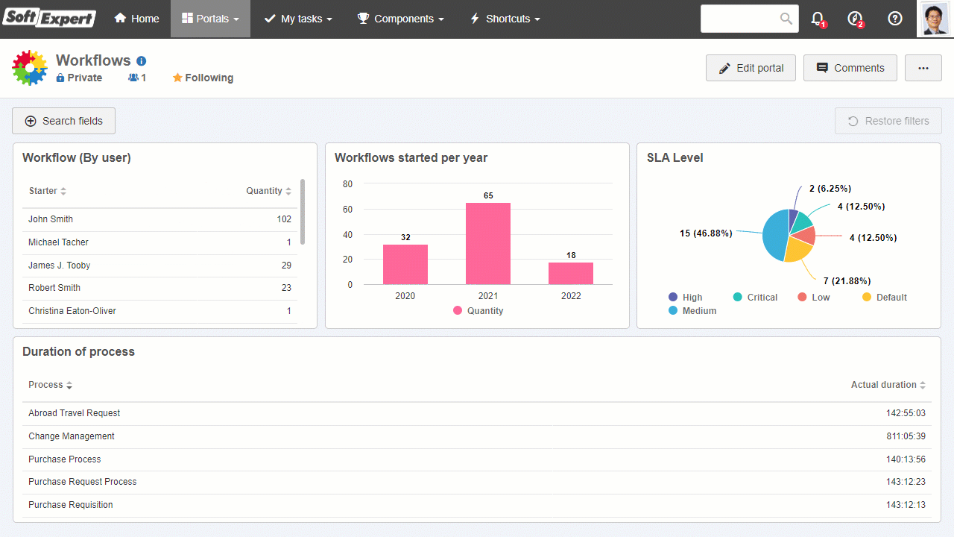Select the John Smith row
The width and height of the screenshot is (954, 537).
coord(159,219)
